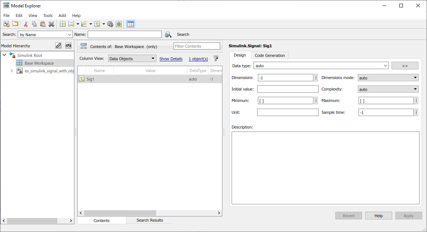The image size is (427, 232).
Task: Click the filter funnel icon in Contents
Action: pyautogui.click(x=216, y=58)
